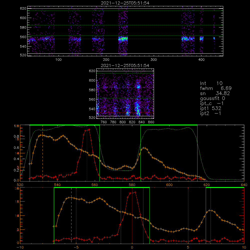Click x-axis label 760 on middle image

pyautogui.click(x=104, y=122)
